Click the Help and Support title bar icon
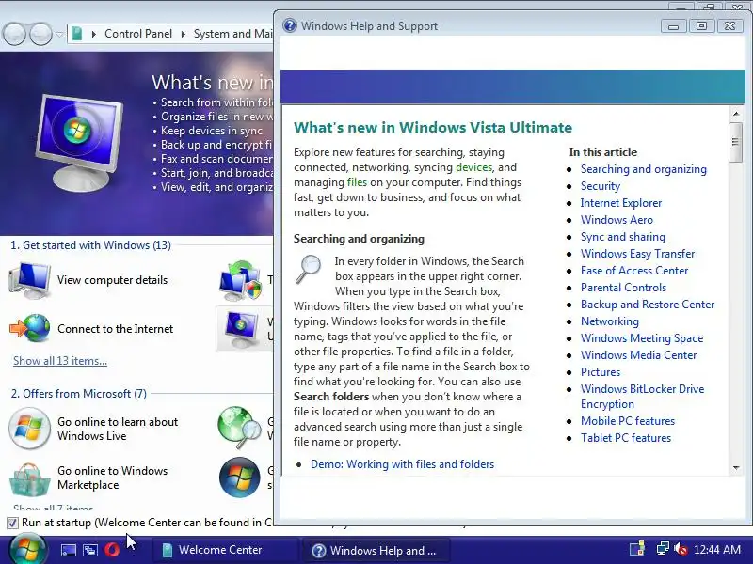Image resolution: width=753 pixels, height=564 pixels. (290, 25)
